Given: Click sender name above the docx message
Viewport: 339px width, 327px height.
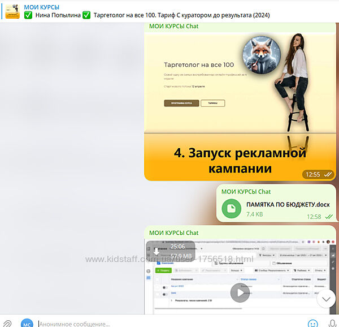Looking at the screenshot, I should click(x=246, y=191).
